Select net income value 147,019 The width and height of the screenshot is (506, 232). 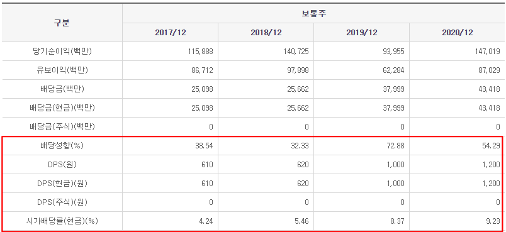[x=487, y=52]
